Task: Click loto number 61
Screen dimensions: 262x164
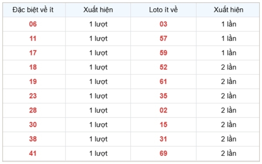Action: click(163, 82)
